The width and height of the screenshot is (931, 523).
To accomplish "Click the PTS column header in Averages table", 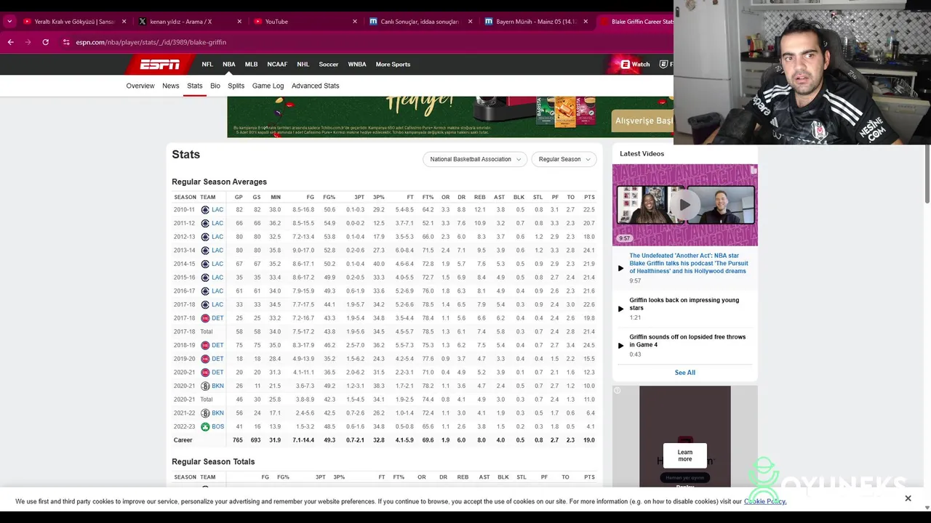I will (x=589, y=198).
